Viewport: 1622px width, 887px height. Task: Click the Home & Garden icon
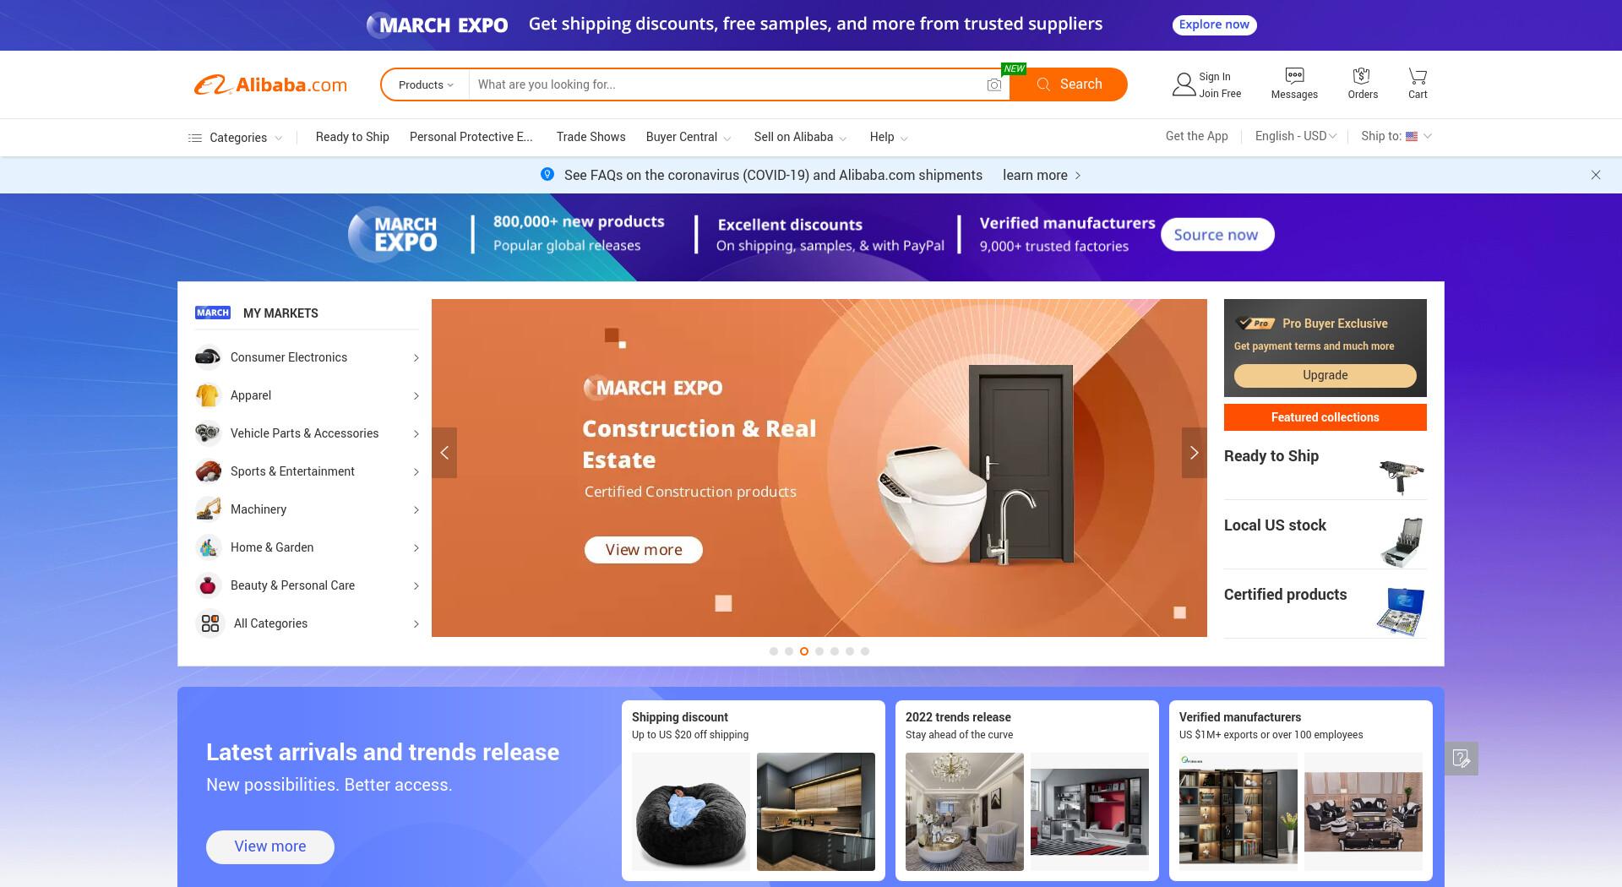[x=208, y=547]
